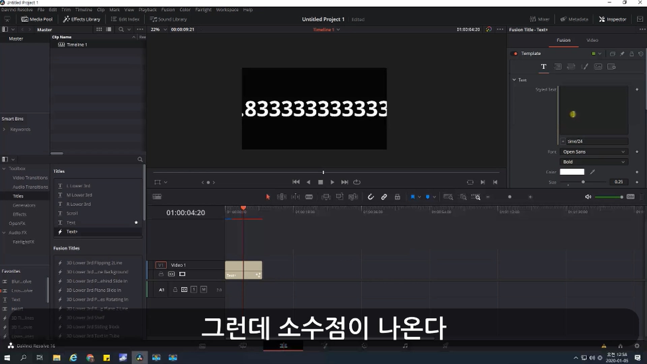This screenshot has height=364, width=647.
Task: Open the Fusion menu in menu bar
Action: (x=168, y=10)
